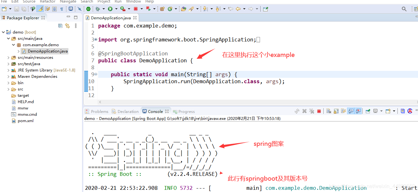Screen dimensions: 418x192
Task: Switch to the Problems tab
Action: 97,111
